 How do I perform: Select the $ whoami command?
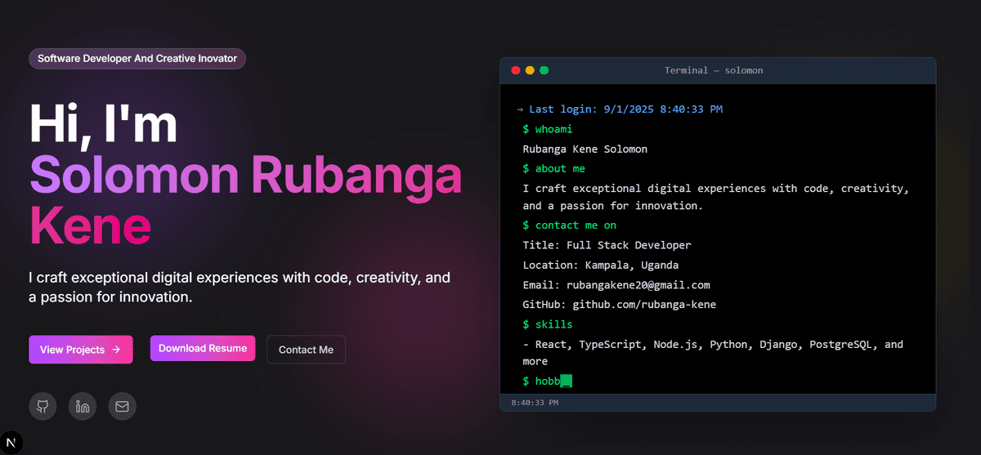(548, 129)
